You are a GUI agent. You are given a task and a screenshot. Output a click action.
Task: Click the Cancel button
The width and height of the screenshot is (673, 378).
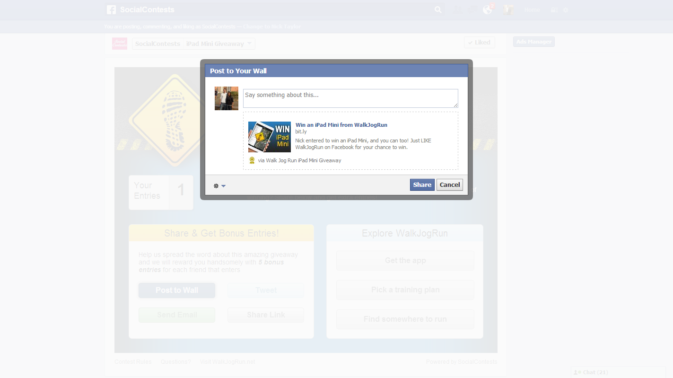click(450, 185)
